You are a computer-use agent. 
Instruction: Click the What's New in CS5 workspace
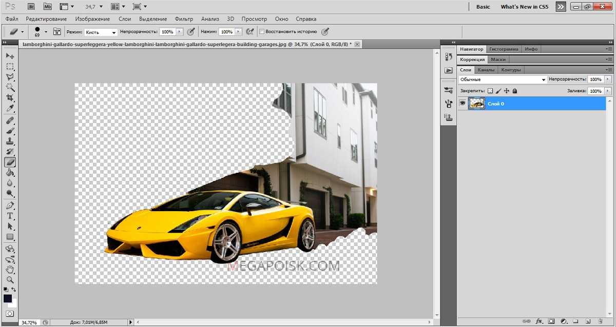524,7
